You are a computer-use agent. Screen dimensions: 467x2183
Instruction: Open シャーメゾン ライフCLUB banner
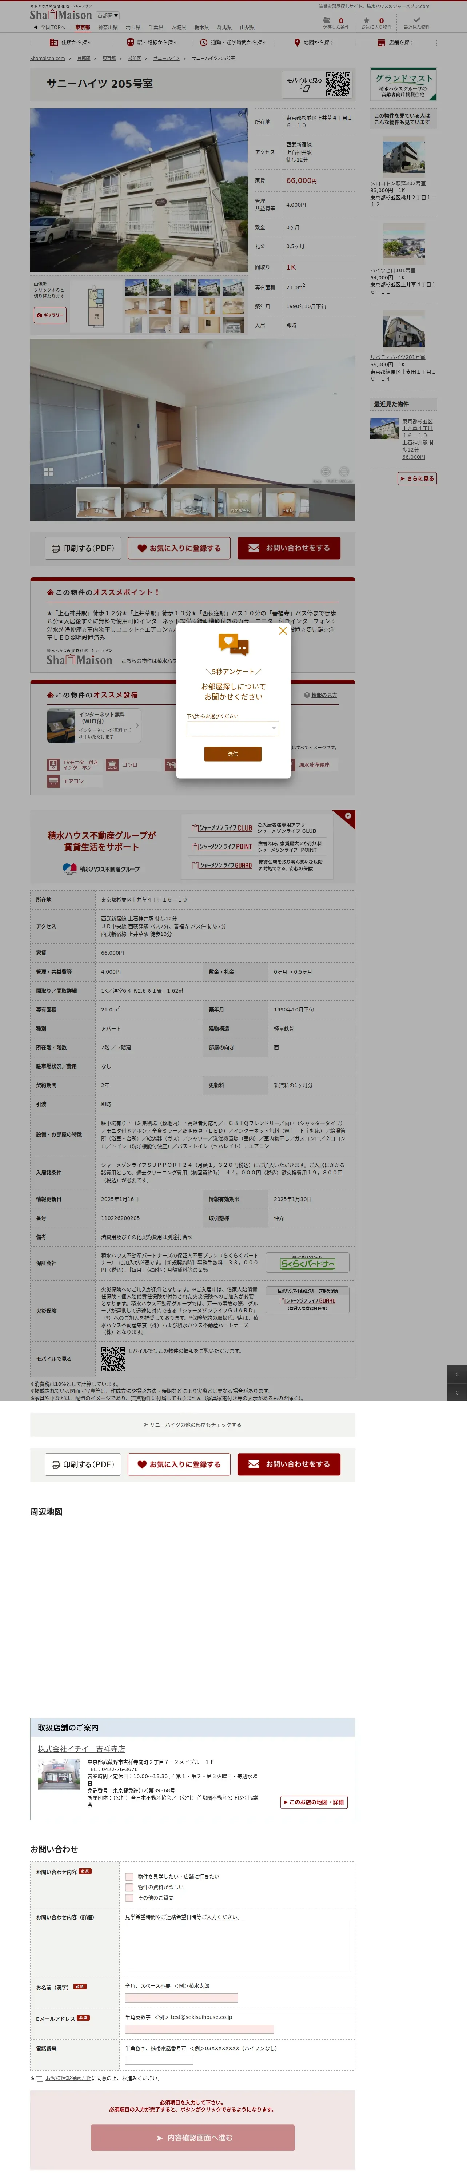pyautogui.click(x=222, y=828)
